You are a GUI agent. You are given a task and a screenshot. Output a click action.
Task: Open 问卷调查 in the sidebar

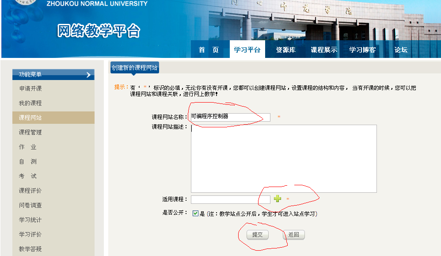30,205
